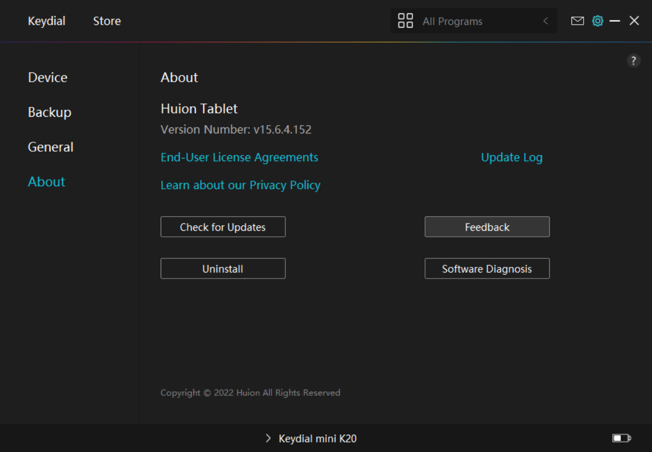Run Software Diagnosis
The image size is (652, 452).
click(487, 269)
